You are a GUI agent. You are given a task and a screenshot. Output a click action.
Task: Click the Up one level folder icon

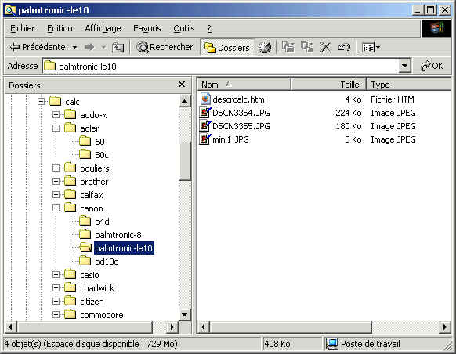coord(118,47)
